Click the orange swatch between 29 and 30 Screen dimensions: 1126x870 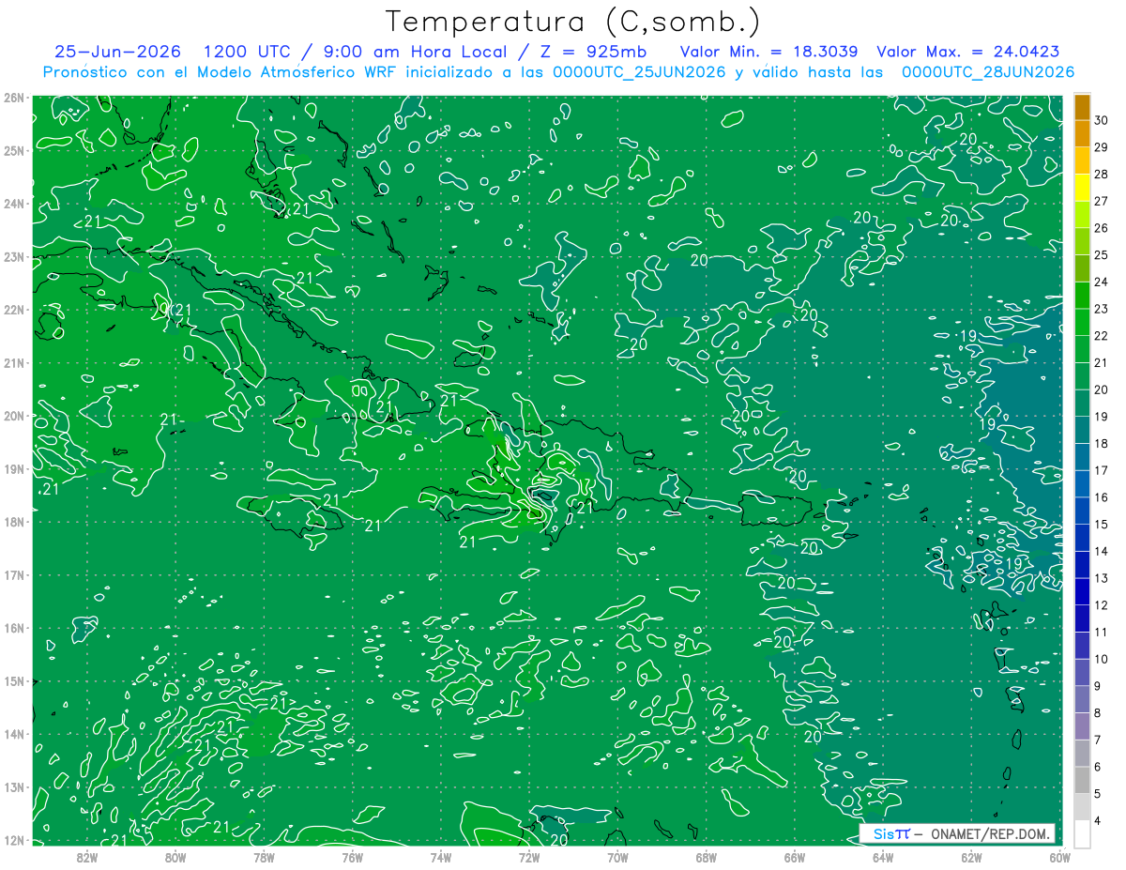(1082, 133)
